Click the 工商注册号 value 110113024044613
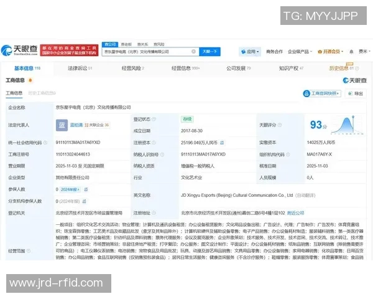 pyautogui.click(x=73, y=154)
